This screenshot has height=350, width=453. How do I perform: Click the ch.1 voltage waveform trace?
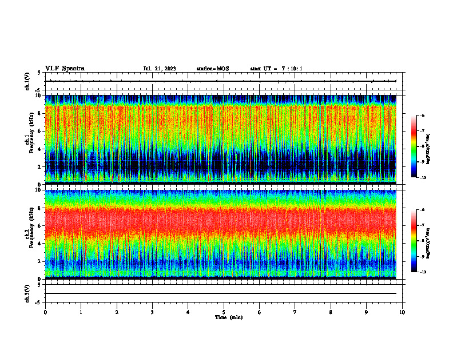pos(221,81)
